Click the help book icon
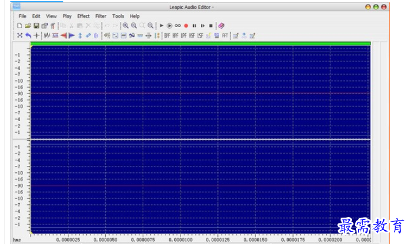This screenshot has height=244, width=409. pos(222,26)
